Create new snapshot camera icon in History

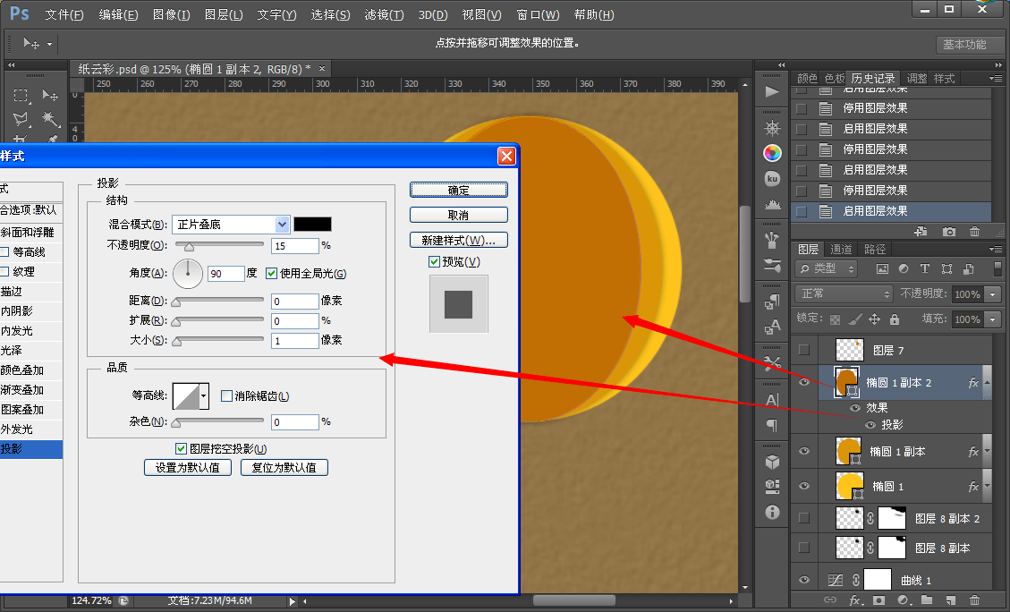click(949, 231)
